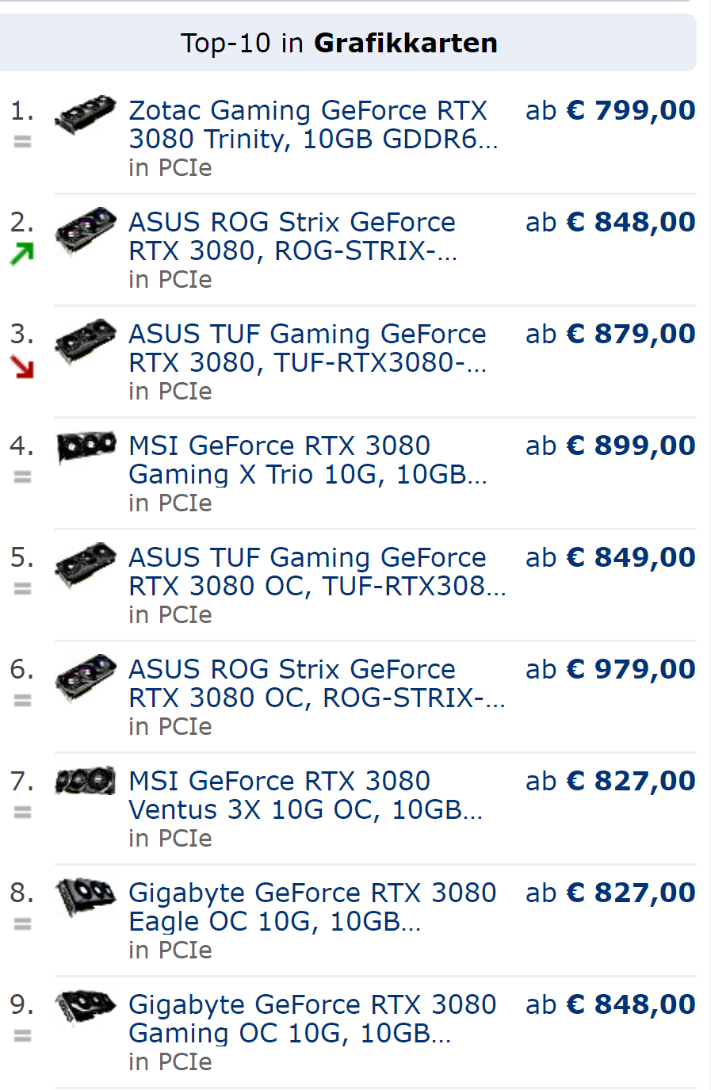Click the green up-trend arrow at rank 2
711x1090 pixels.
click(x=22, y=254)
